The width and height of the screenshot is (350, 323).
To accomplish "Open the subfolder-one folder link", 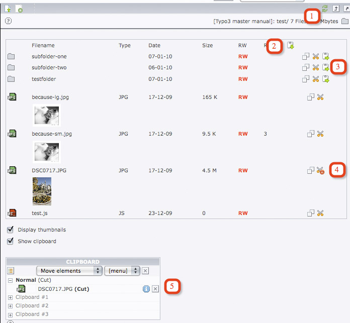I will click(49, 57).
